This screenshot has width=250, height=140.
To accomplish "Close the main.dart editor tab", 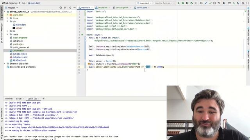I will (x=92, y=8).
